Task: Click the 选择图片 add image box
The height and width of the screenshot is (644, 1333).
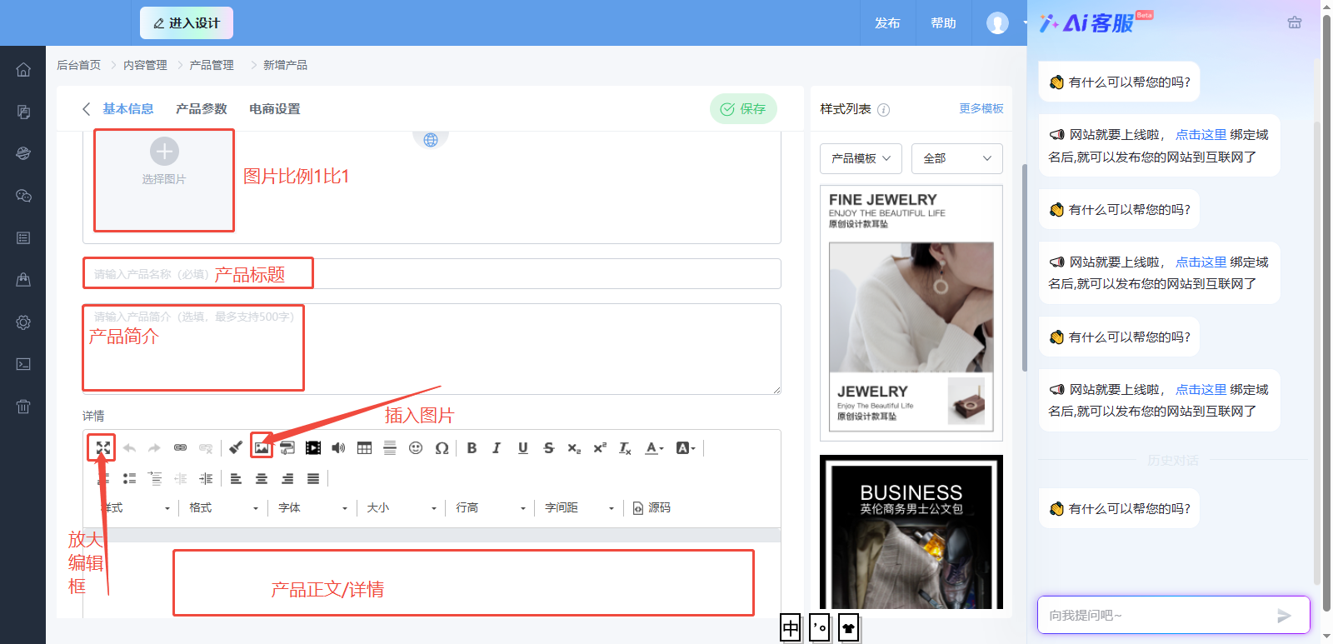Action: tap(164, 180)
